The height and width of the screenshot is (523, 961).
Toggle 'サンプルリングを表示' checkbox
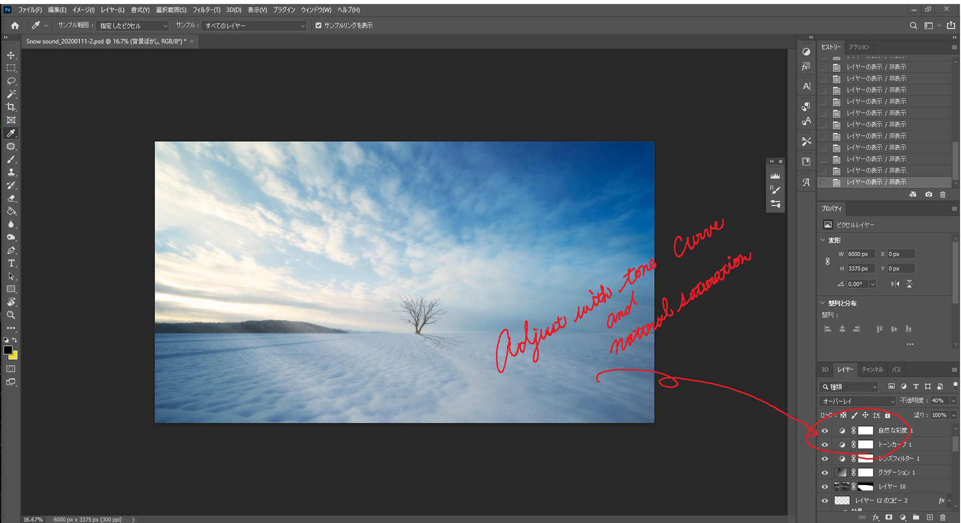[x=318, y=26]
